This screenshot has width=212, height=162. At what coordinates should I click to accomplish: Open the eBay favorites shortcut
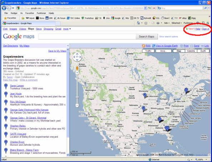[x=183, y=18]
